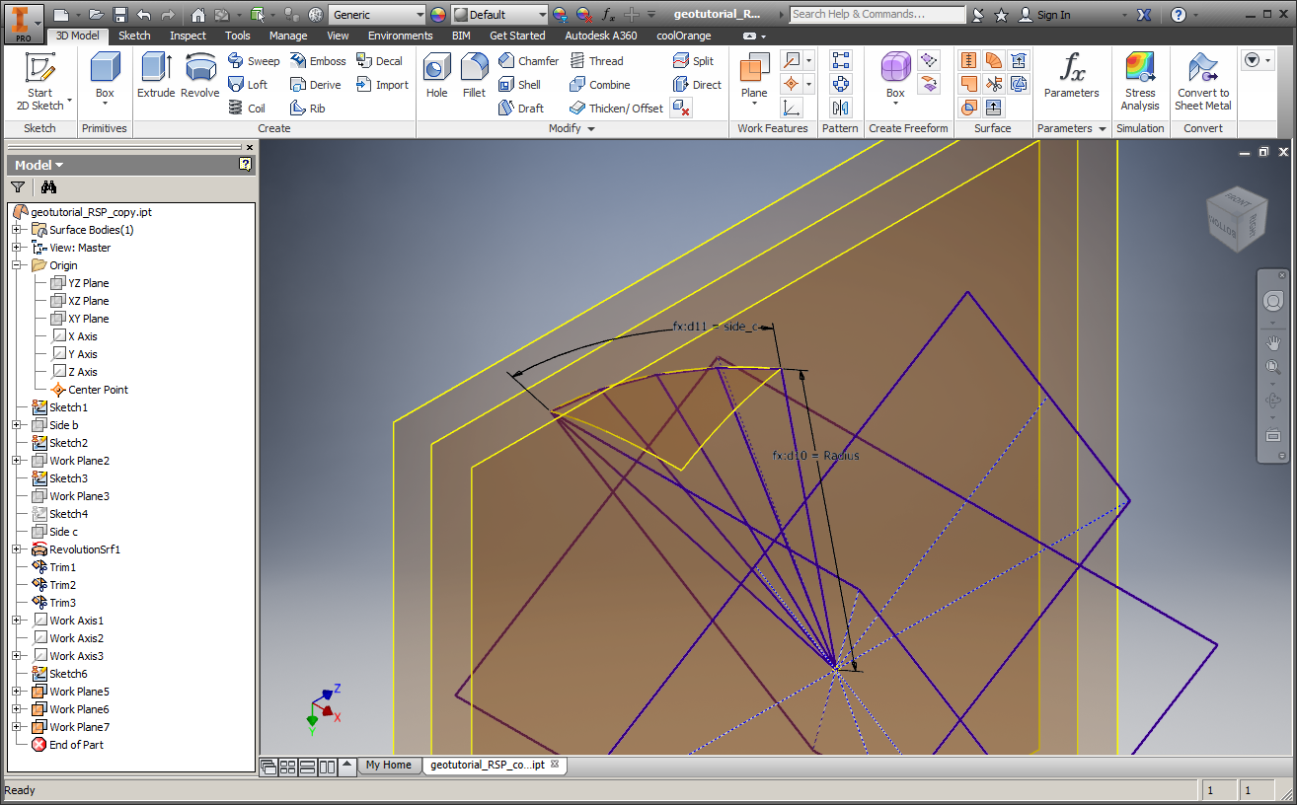
Task: Expand View: Master node
Action: click(x=17, y=248)
